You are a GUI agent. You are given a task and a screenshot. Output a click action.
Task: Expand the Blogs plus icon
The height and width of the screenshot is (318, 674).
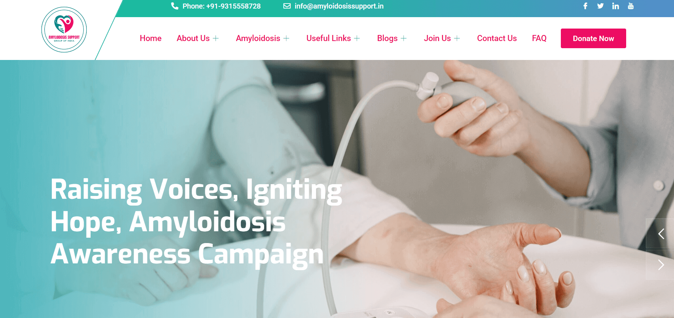404,39
